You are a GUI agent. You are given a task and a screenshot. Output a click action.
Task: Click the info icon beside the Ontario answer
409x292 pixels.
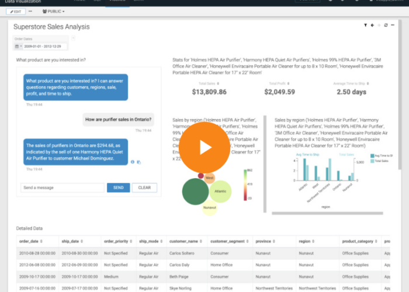pyautogui.click(x=133, y=162)
